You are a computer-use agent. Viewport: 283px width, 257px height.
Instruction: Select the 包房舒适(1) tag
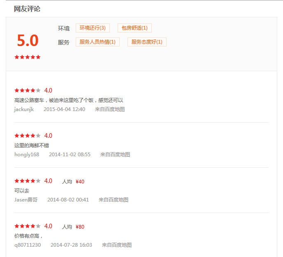tap(135, 28)
